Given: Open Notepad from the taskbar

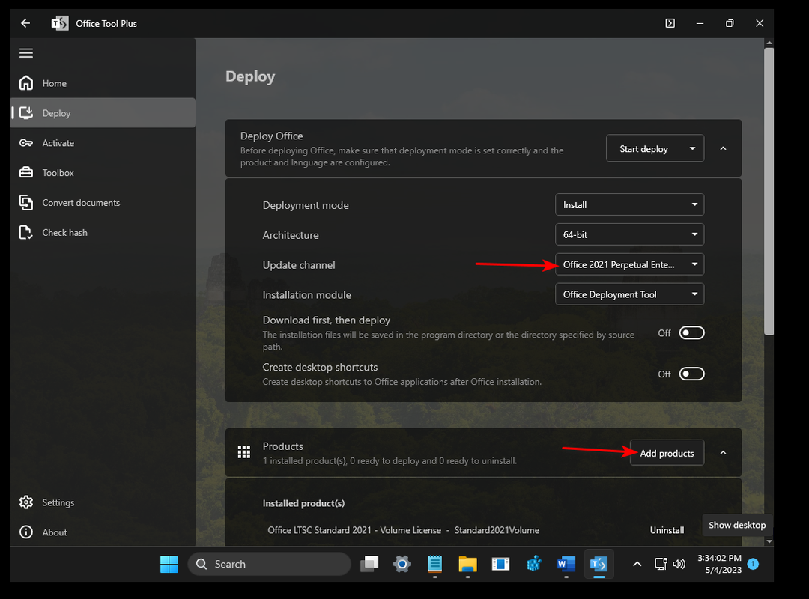Looking at the screenshot, I should coord(435,564).
